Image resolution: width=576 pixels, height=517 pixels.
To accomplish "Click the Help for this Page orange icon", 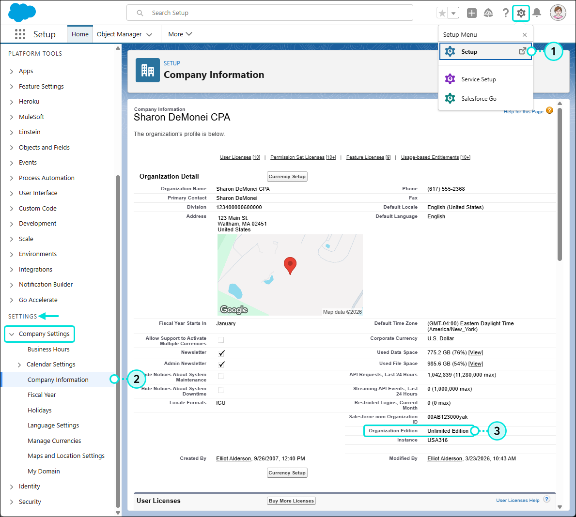I will (549, 110).
